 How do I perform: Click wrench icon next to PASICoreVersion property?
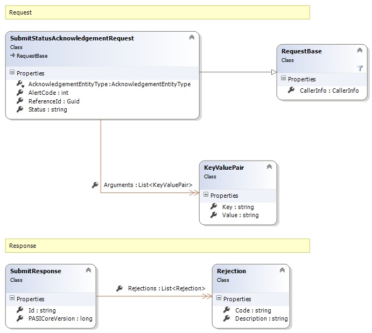[x=20, y=318]
